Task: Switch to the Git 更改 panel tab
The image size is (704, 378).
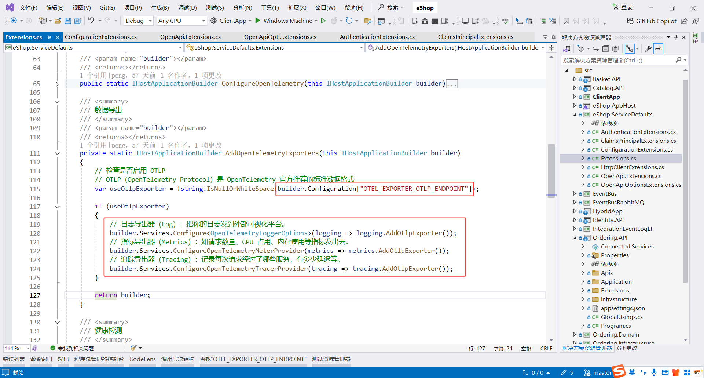Action: (627, 348)
